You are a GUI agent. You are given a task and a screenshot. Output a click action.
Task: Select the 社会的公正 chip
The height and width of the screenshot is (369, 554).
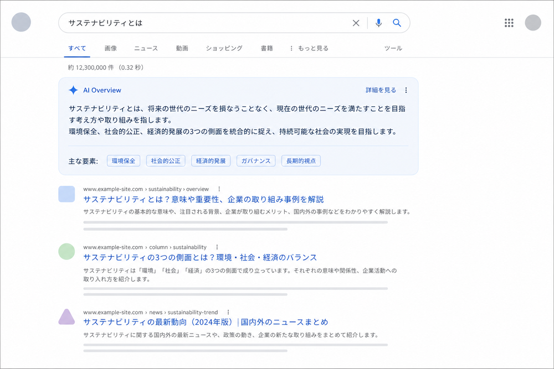(166, 161)
